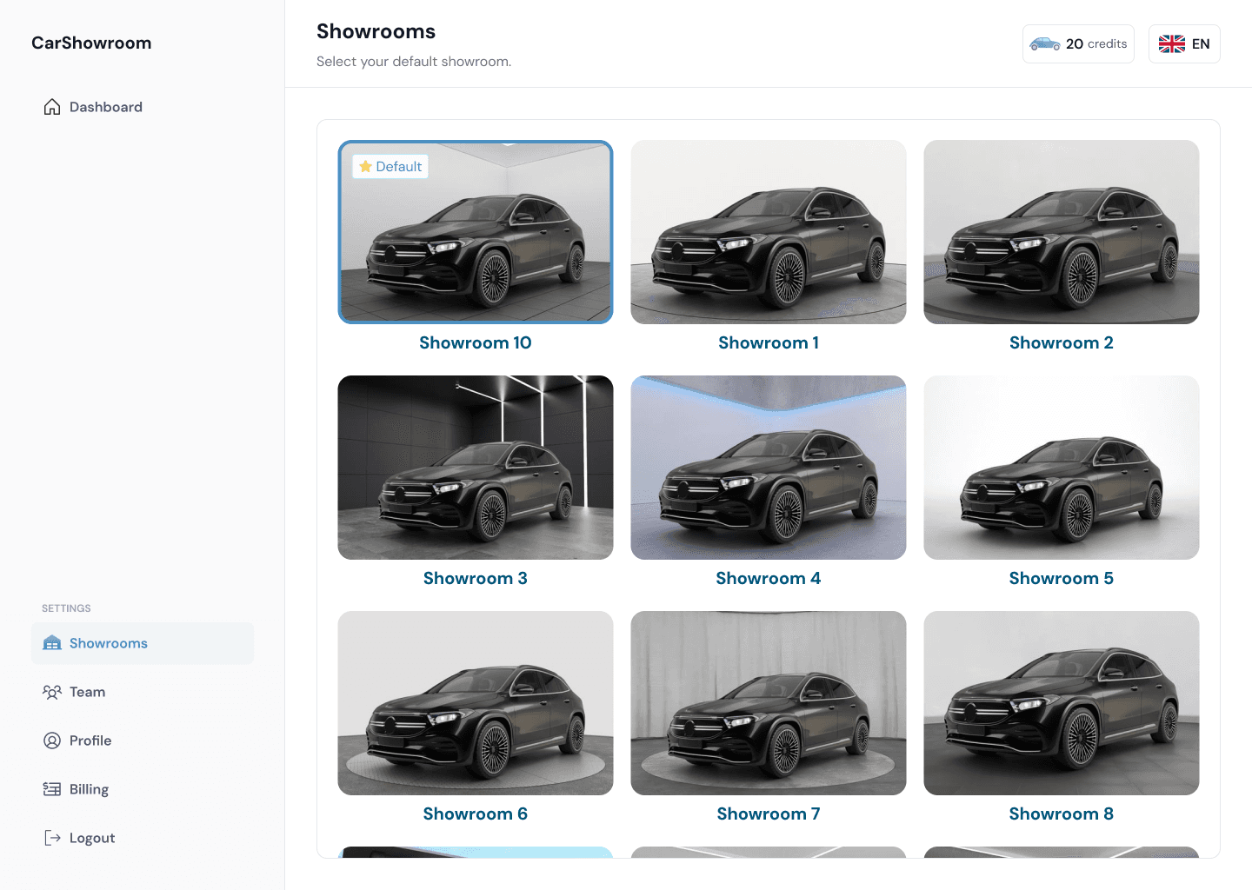Screen dimensions: 1252x890
Task: Select the Showroom 2 thumbnail
Action: point(1062,232)
